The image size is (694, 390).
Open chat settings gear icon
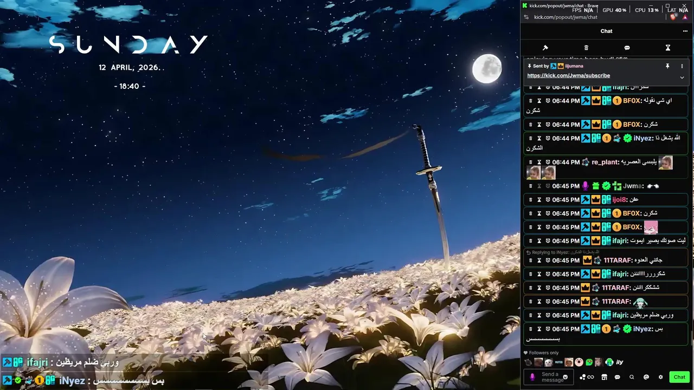pyautogui.click(x=660, y=377)
